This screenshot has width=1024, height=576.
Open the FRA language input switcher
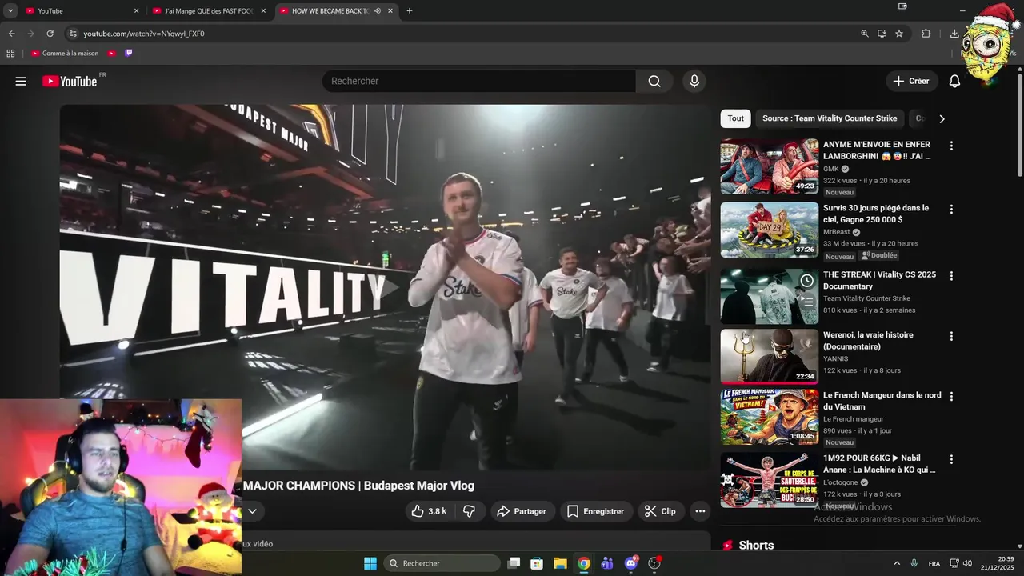(x=934, y=563)
